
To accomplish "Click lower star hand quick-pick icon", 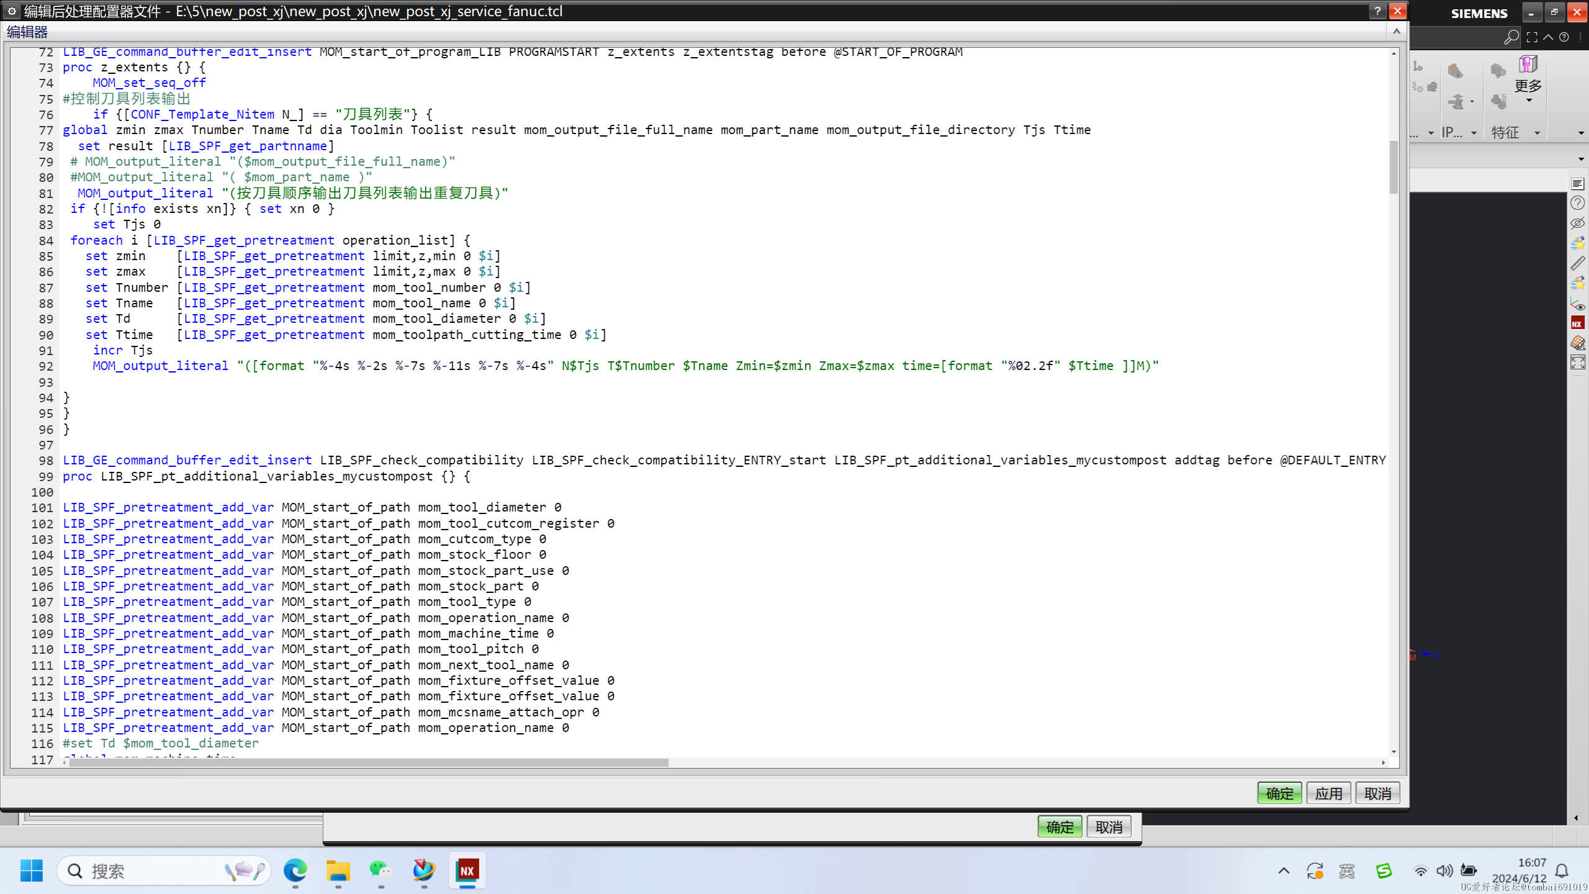I will (1578, 283).
